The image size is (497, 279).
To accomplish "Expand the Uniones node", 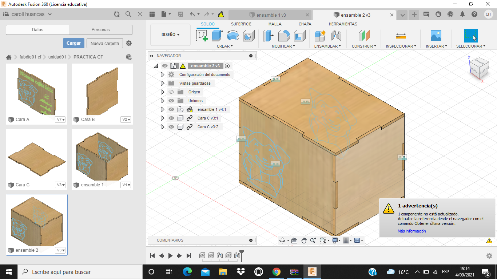I will click(x=163, y=101).
